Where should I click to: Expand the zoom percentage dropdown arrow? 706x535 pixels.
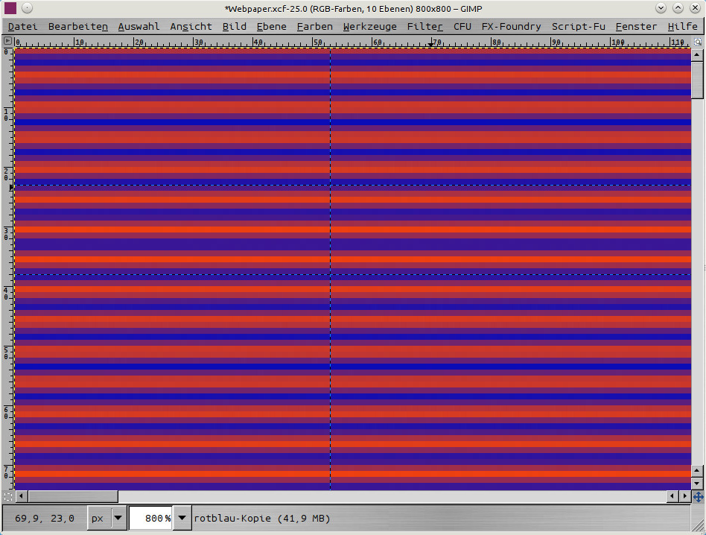(181, 518)
